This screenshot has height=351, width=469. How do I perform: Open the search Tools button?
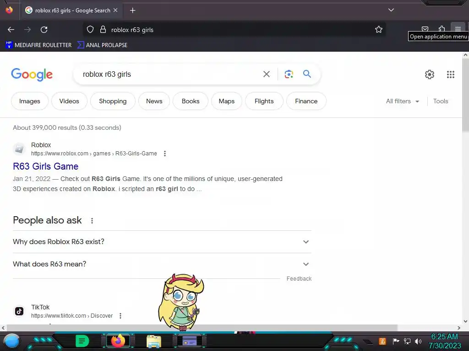(x=441, y=101)
